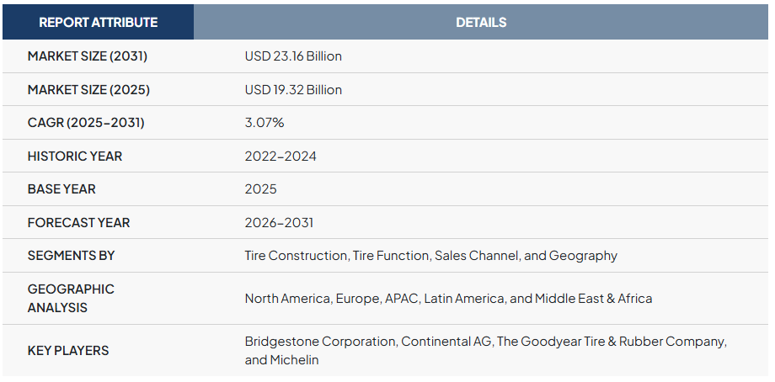This screenshot has width=775, height=382.
Task: Click the GEOGRAPHIC ANALYSIS label
Action: (x=71, y=298)
